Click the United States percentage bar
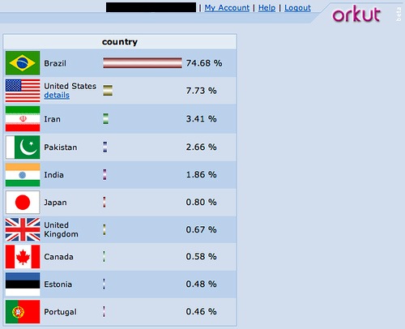The image size is (405, 329). pos(108,91)
